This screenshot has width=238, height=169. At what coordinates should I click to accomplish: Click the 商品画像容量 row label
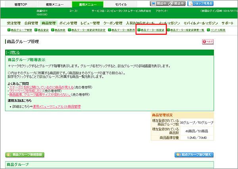point(169,138)
